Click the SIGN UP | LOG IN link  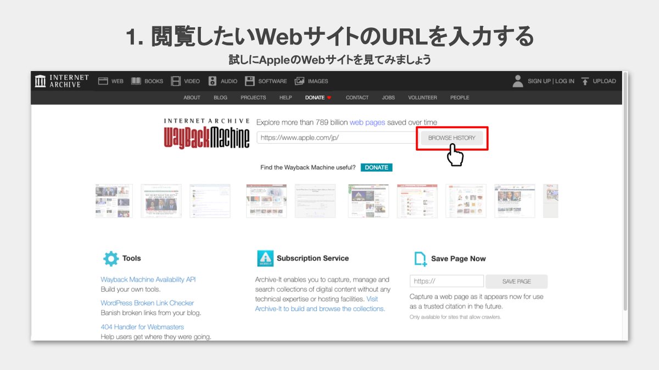pyautogui.click(x=551, y=81)
